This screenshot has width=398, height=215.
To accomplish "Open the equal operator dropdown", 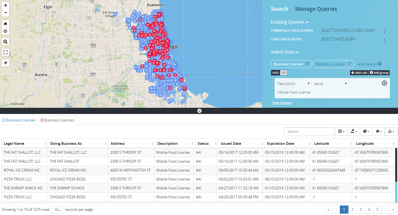I will coord(330,84).
